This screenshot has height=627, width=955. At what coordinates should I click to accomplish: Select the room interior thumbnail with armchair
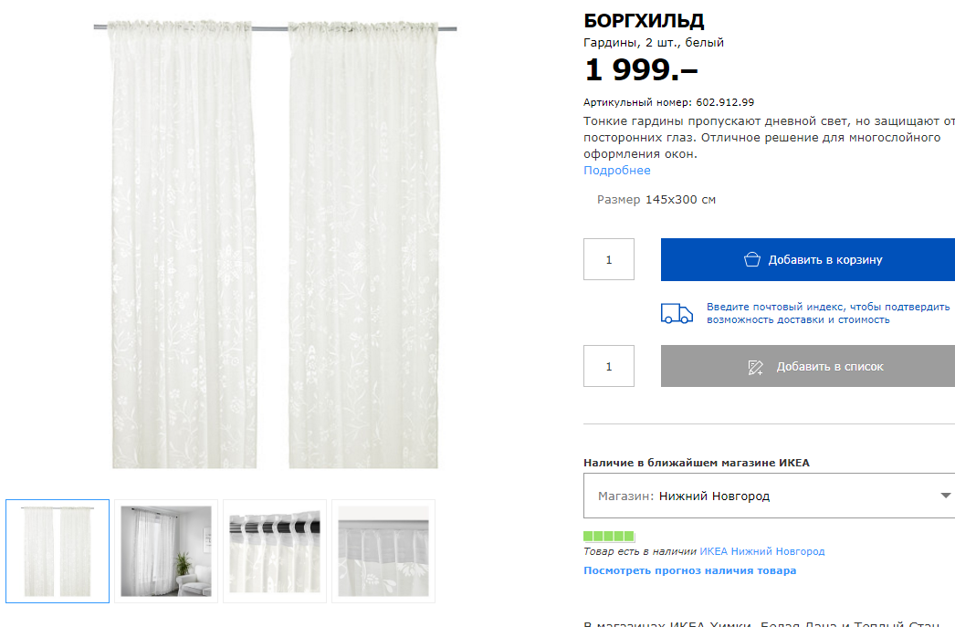click(165, 551)
